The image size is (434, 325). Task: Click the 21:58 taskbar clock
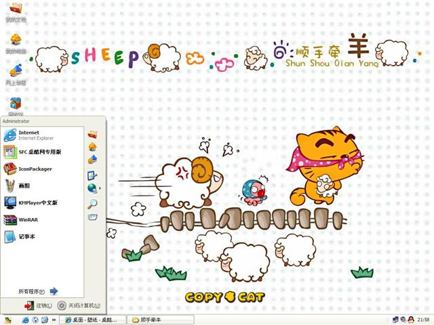[423, 320]
